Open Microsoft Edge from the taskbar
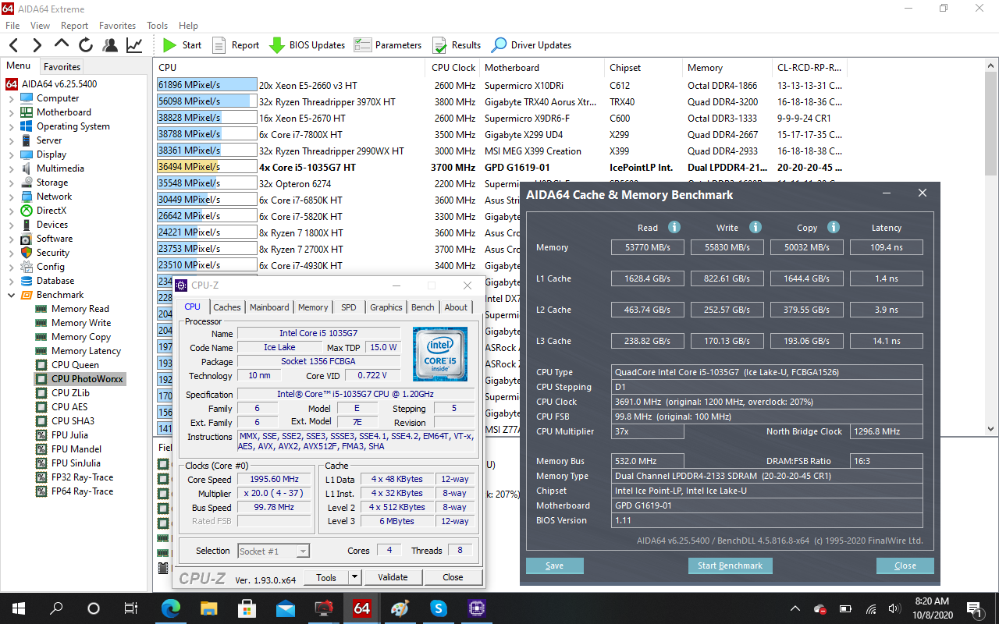This screenshot has height=624, width=999. click(x=170, y=608)
